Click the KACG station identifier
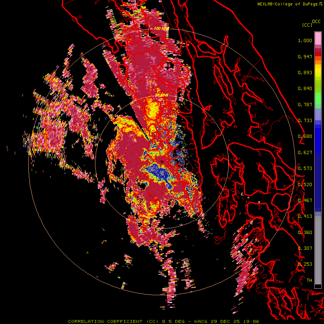The height and width of the screenshot is (324, 324). click(201, 321)
